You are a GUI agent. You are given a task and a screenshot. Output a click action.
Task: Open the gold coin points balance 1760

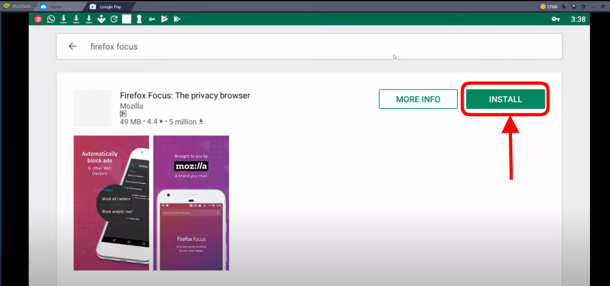[x=549, y=6]
